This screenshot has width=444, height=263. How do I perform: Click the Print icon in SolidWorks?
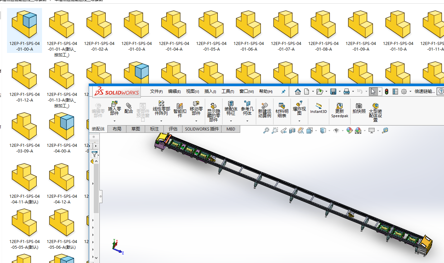coord(347,91)
